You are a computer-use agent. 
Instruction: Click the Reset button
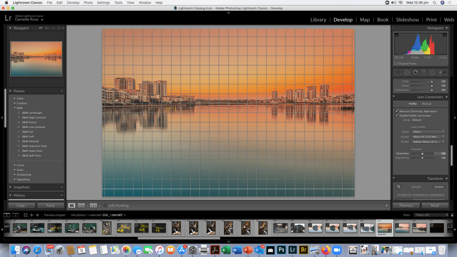(x=435, y=206)
